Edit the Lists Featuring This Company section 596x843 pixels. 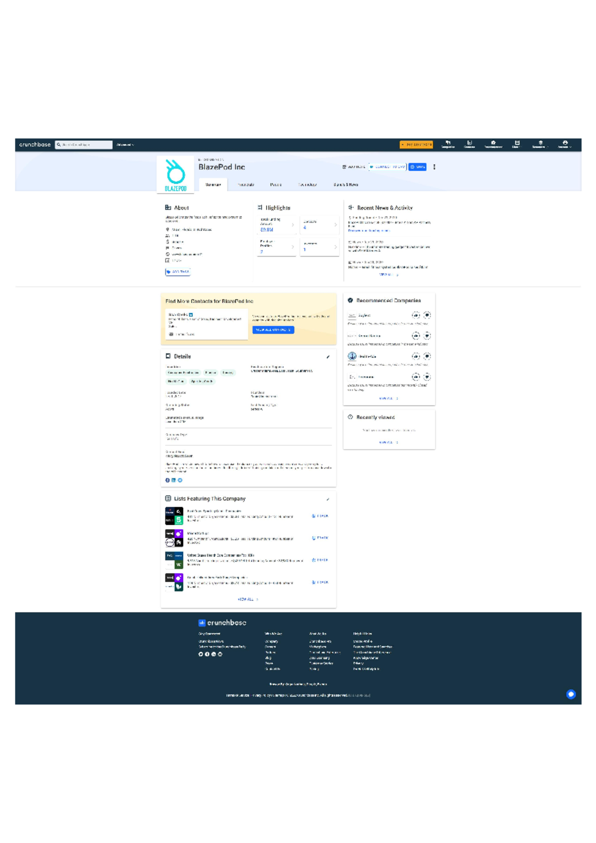(328, 499)
